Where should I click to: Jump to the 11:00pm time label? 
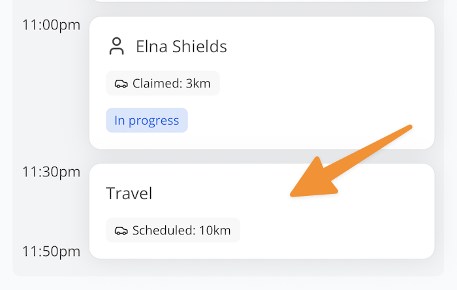pyautogui.click(x=51, y=25)
